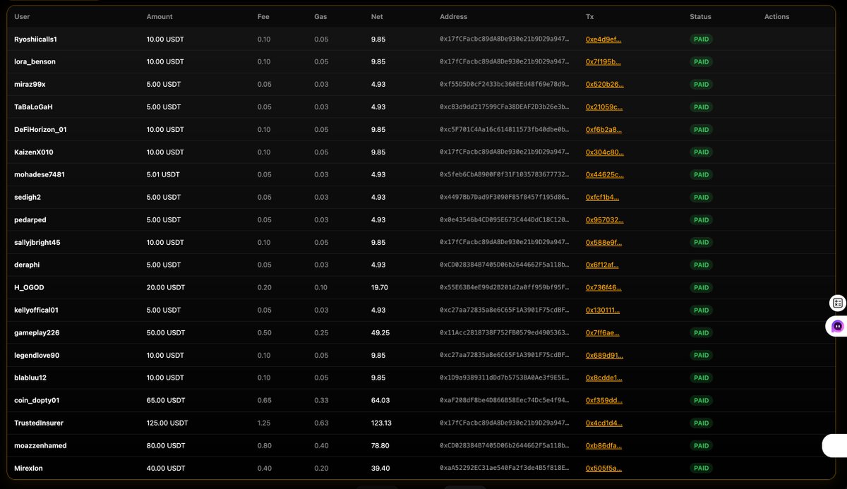The height and width of the screenshot is (489, 847).
Task: Select user coin_dopty01
Action: pos(37,401)
